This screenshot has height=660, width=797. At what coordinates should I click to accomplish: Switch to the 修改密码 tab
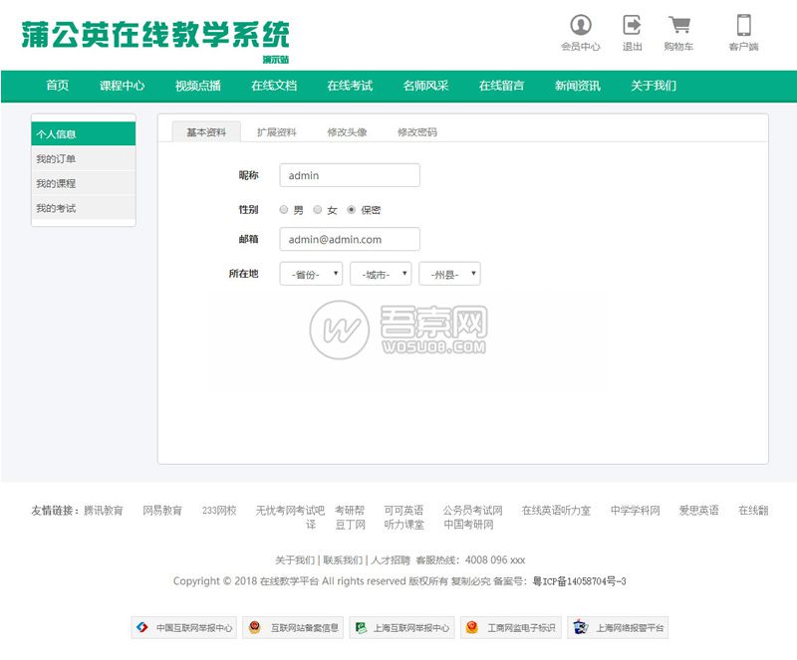pyautogui.click(x=418, y=130)
